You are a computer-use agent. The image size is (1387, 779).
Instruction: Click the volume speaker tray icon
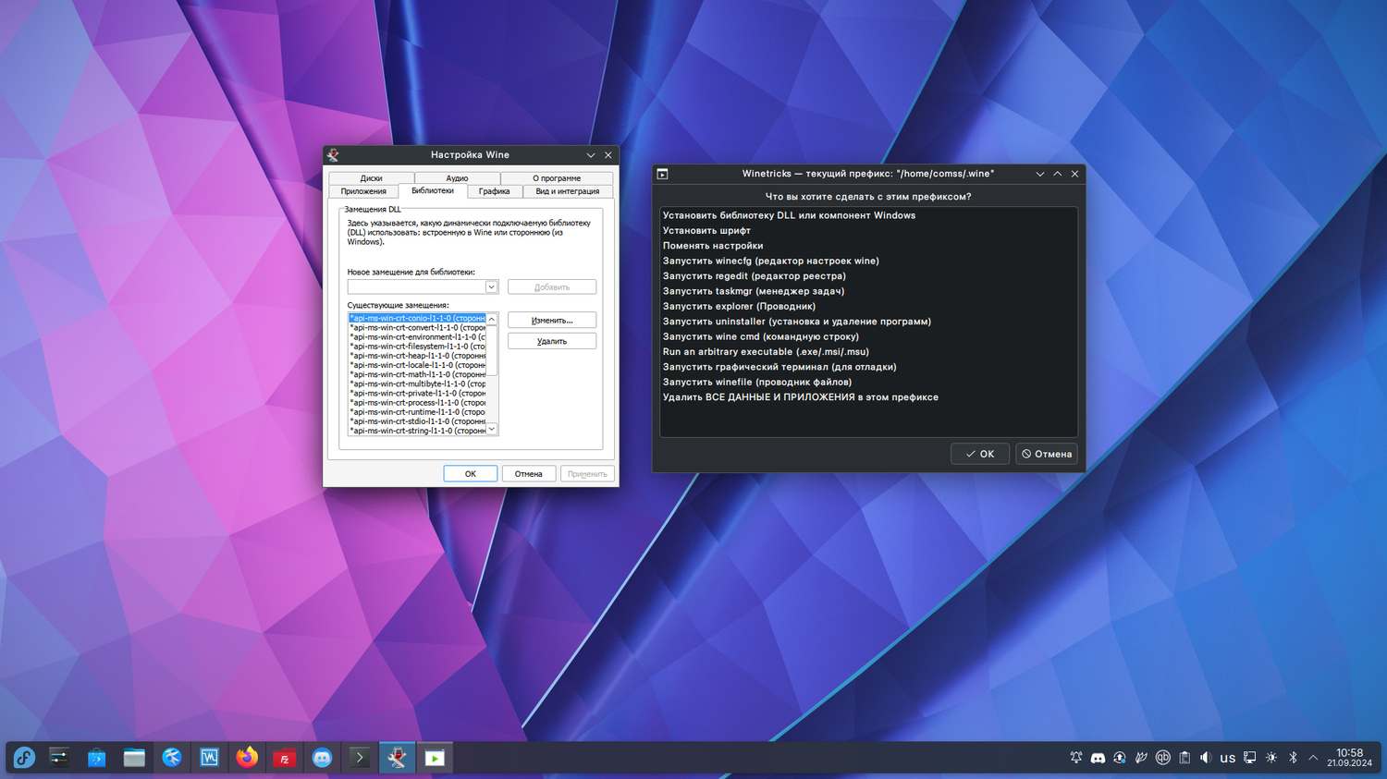click(1206, 758)
